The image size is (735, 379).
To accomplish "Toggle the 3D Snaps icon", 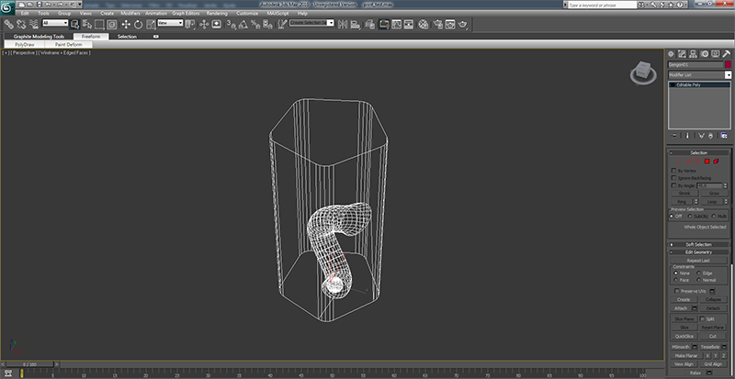I will [231, 25].
